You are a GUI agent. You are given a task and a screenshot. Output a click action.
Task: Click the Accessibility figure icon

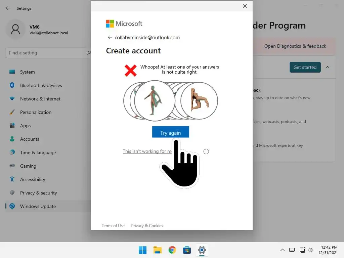[12, 179]
